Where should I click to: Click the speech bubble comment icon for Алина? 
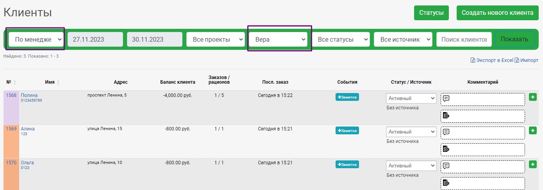(446, 132)
